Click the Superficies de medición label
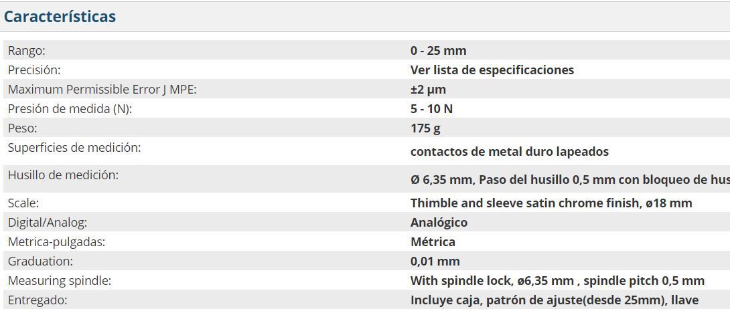Screen dimensions: 730x313 click(74, 147)
